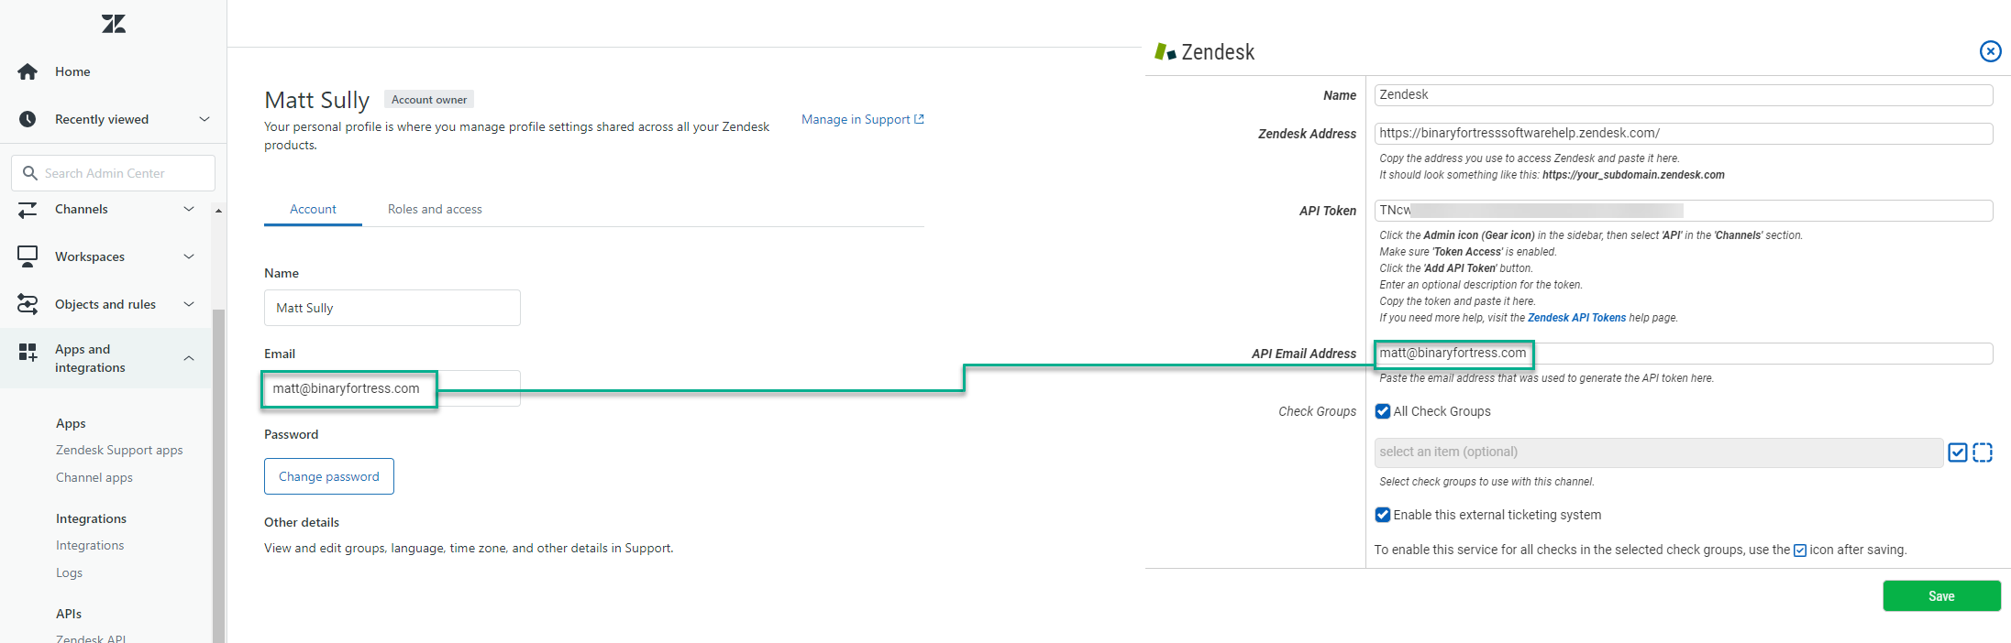
Task: Close the Zendesk settings panel
Action: coord(1990,51)
